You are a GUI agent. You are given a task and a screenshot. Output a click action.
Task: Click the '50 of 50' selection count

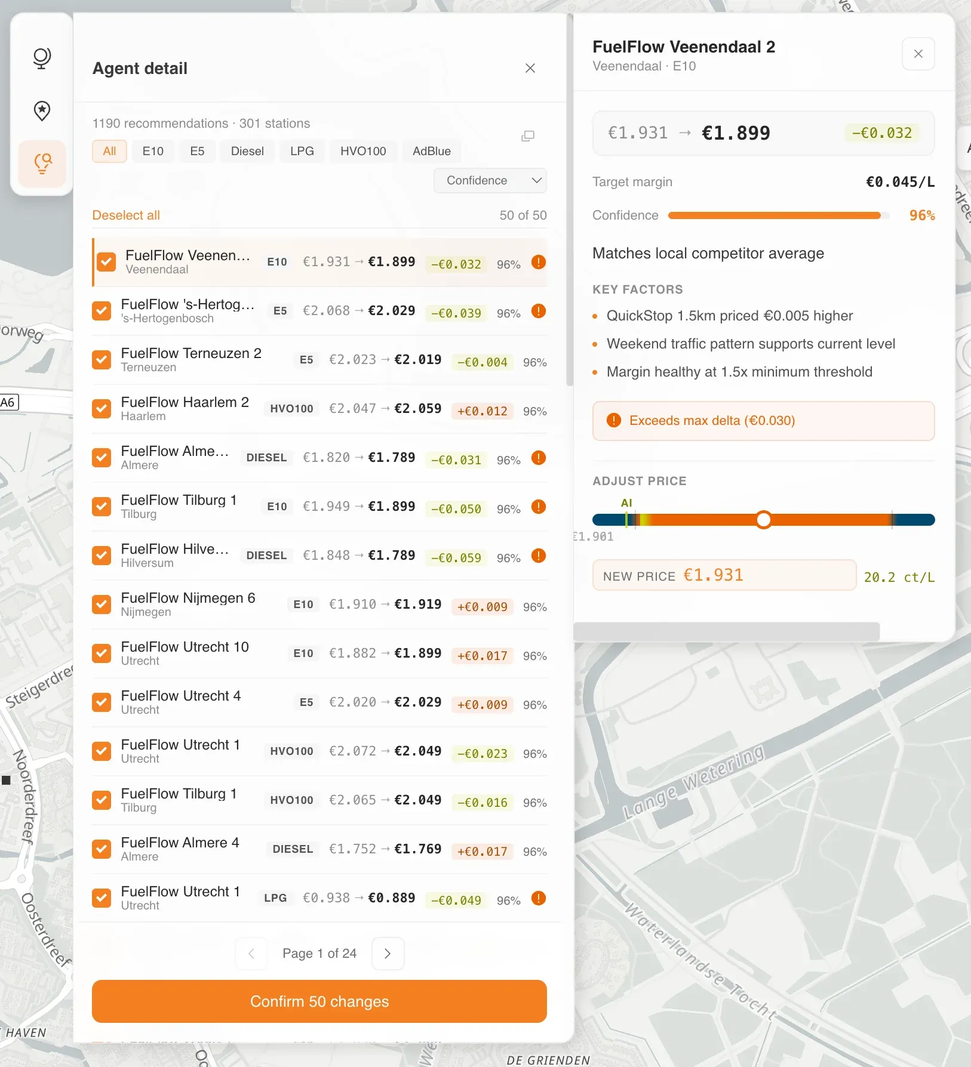point(523,215)
